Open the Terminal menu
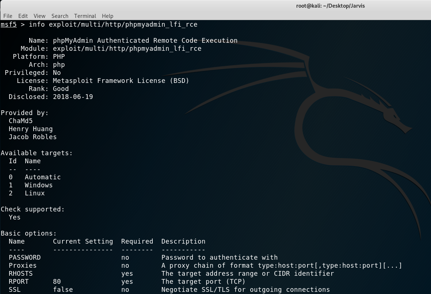The width and height of the screenshot is (431, 294). click(85, 16)
